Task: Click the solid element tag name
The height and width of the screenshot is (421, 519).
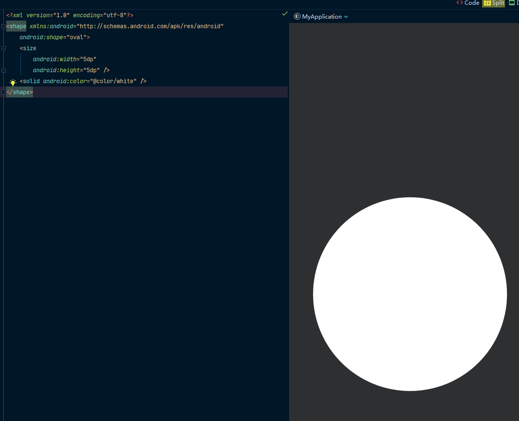Action: coord(31,81)
